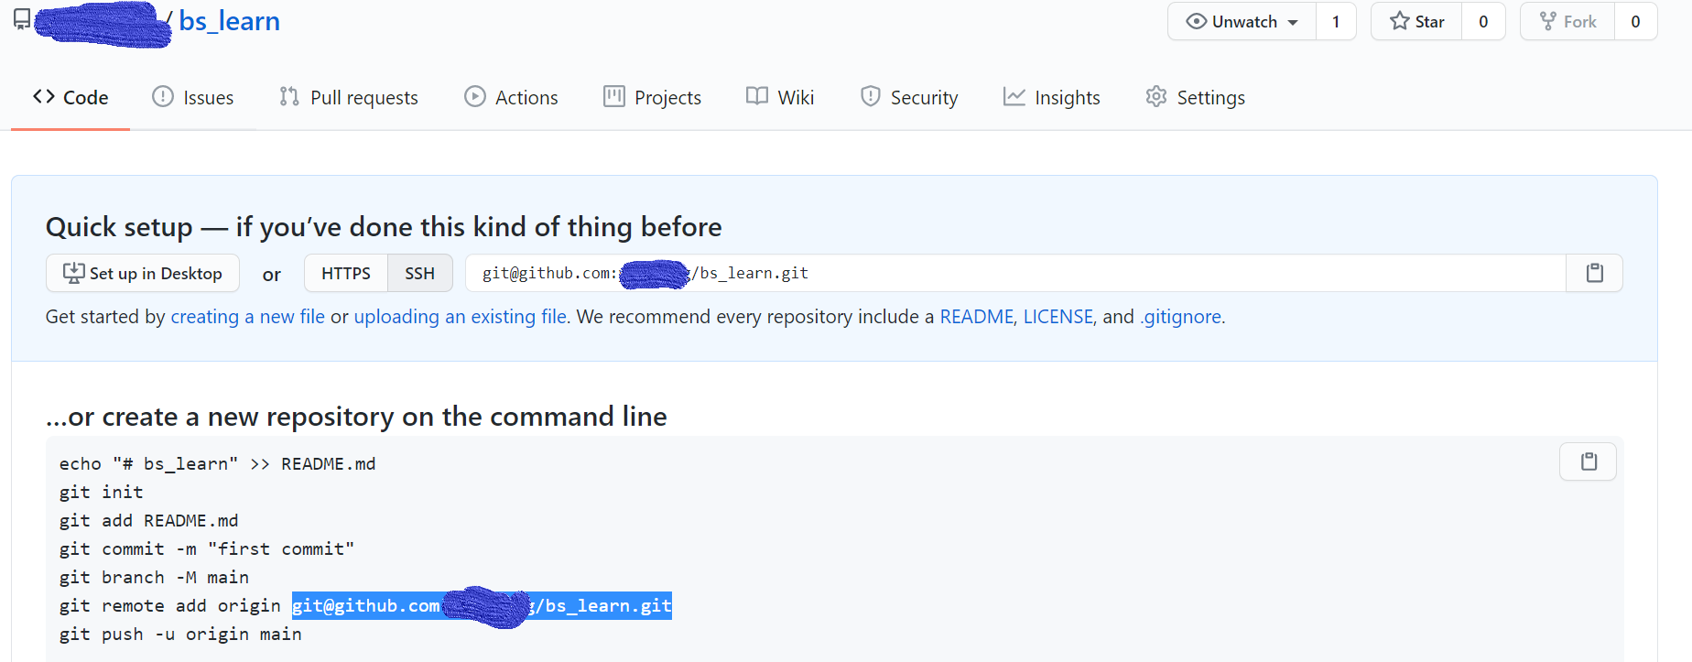Screen dimensions: 1692x662
Task: Copy clone URL with clipboard icon
Action: click(1594, 273)
